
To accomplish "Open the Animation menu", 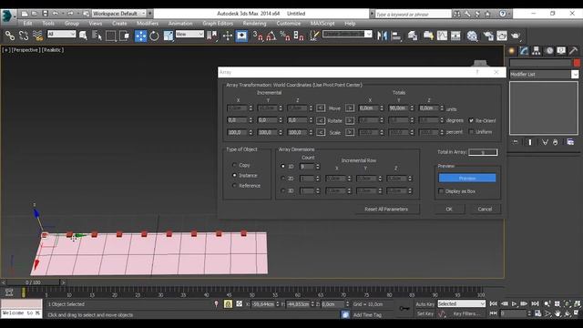I will point(180,23).
